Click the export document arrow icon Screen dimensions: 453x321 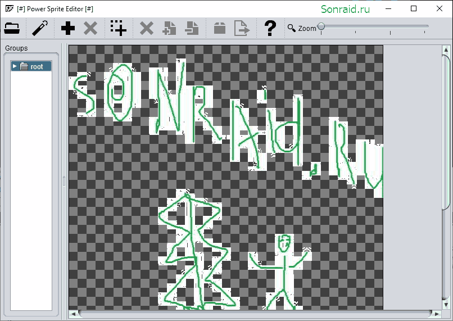click(x=242, y=28)
